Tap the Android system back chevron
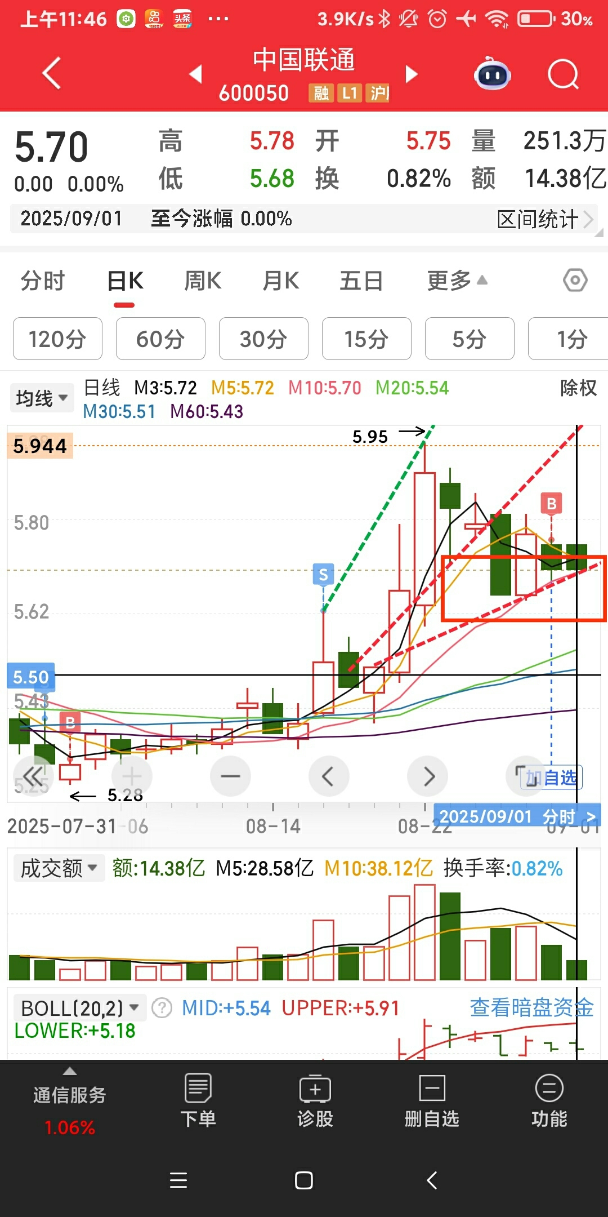Viewport: 608px width, 1217px height. (x=432, y=1180)
